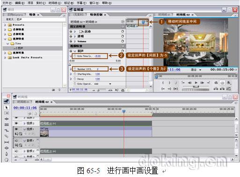Select the Track Select tool

point(7,113)
